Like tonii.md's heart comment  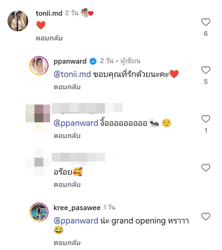(206, 22)
